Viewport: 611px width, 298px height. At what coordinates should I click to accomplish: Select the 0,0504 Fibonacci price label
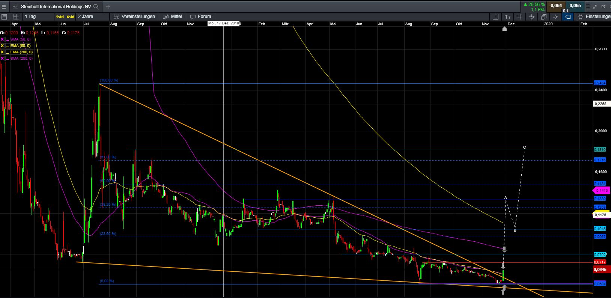coord(600,284)
